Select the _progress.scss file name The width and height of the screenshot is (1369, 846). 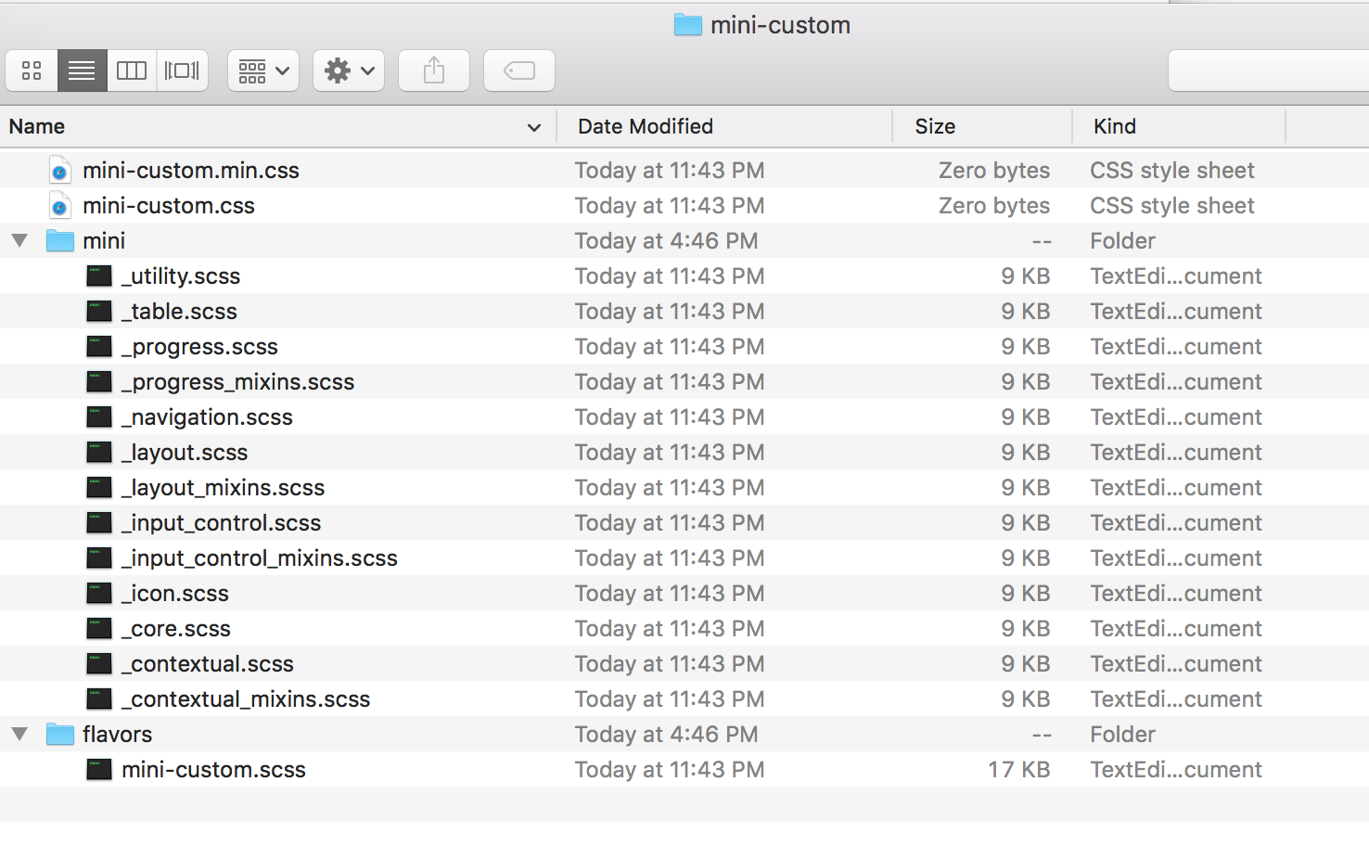pyautogui.click(x=199, y=347)
